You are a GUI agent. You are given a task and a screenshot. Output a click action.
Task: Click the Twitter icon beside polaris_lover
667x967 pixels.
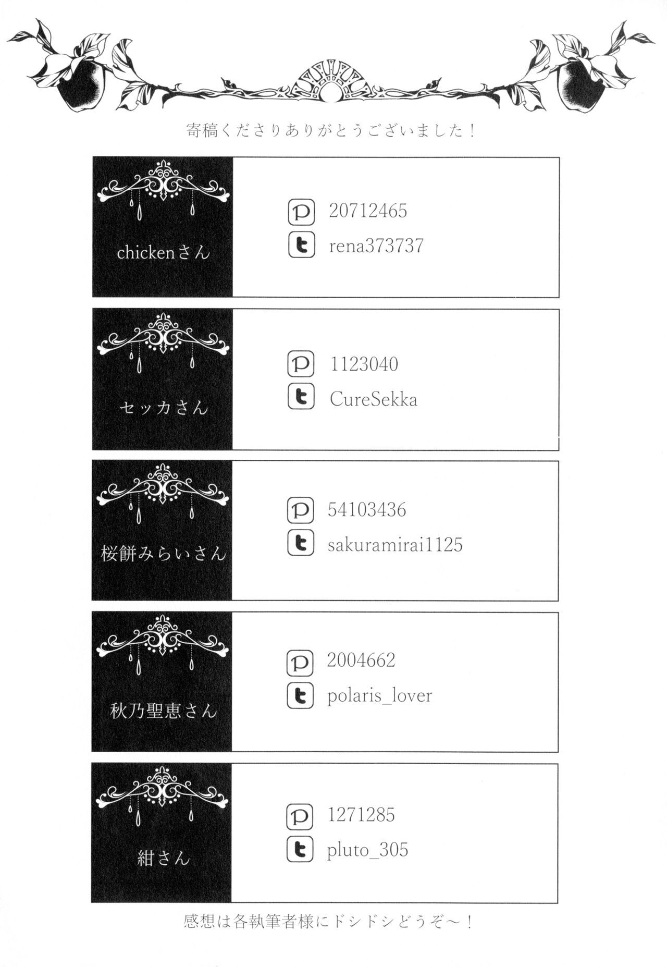point(300,695)
